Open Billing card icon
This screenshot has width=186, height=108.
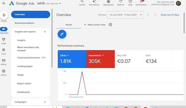click(x=4, y=61)
